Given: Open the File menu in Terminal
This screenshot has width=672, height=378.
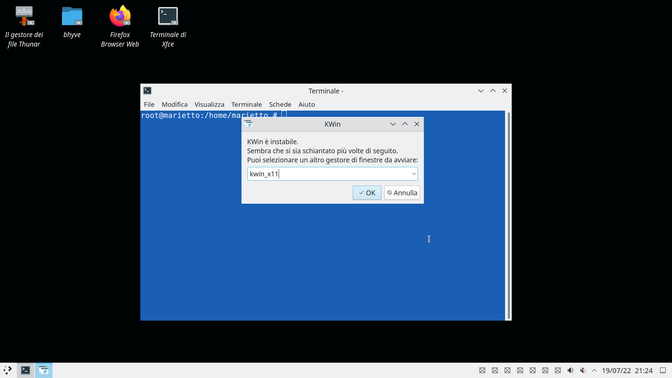Looking at the screenshot, I should point(149,104).
